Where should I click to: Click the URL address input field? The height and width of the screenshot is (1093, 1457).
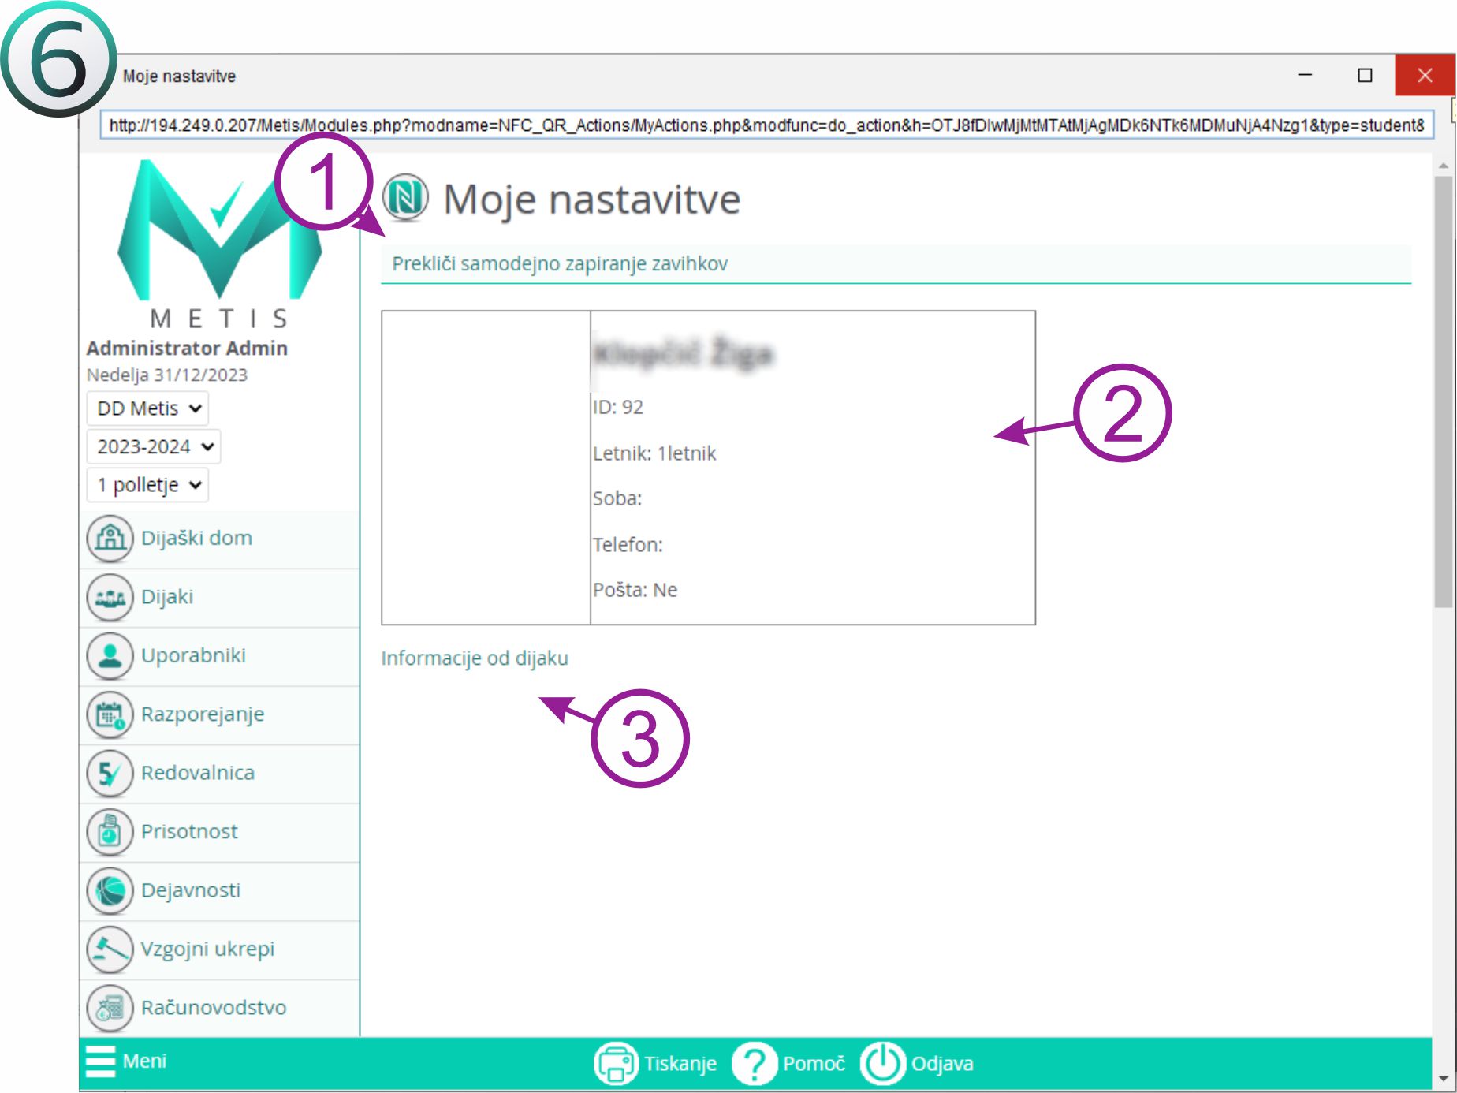click(x=765, y=125)
